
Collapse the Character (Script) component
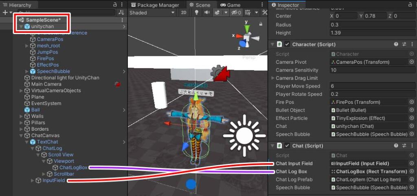[x=272, y=45]
